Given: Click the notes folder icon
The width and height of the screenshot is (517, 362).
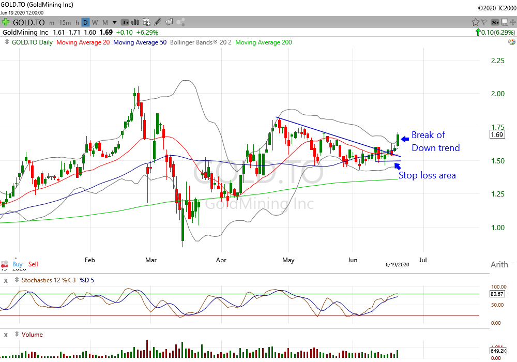Looking at the screenshot, I should pos(169,22).
